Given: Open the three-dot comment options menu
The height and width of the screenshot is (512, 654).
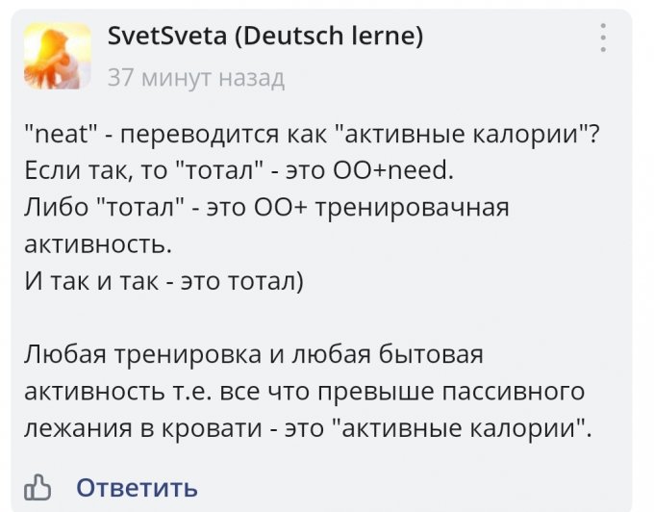Looking at the screenshot, I should [x=603, y=39].
